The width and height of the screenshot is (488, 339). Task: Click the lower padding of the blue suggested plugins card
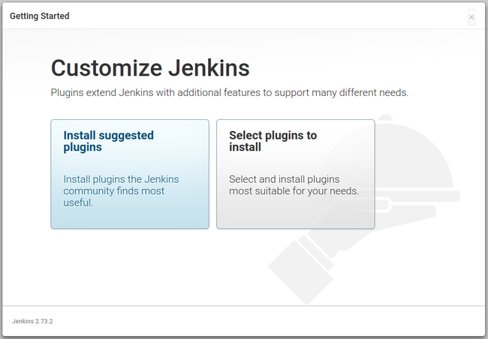coord(129,218)
